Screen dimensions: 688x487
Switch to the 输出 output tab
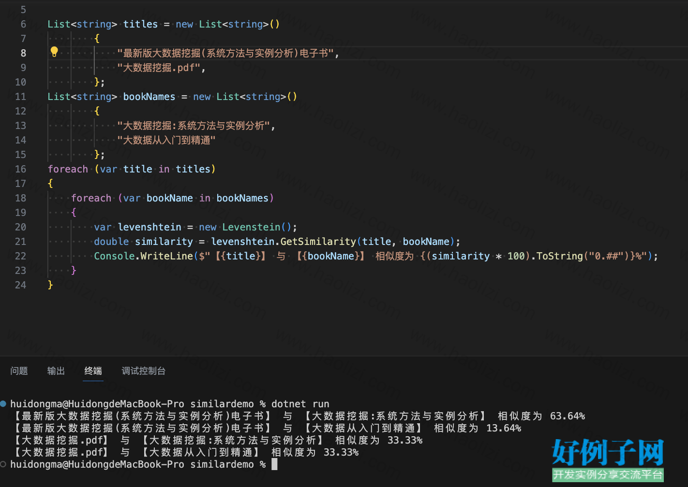(x=56, y=371)
